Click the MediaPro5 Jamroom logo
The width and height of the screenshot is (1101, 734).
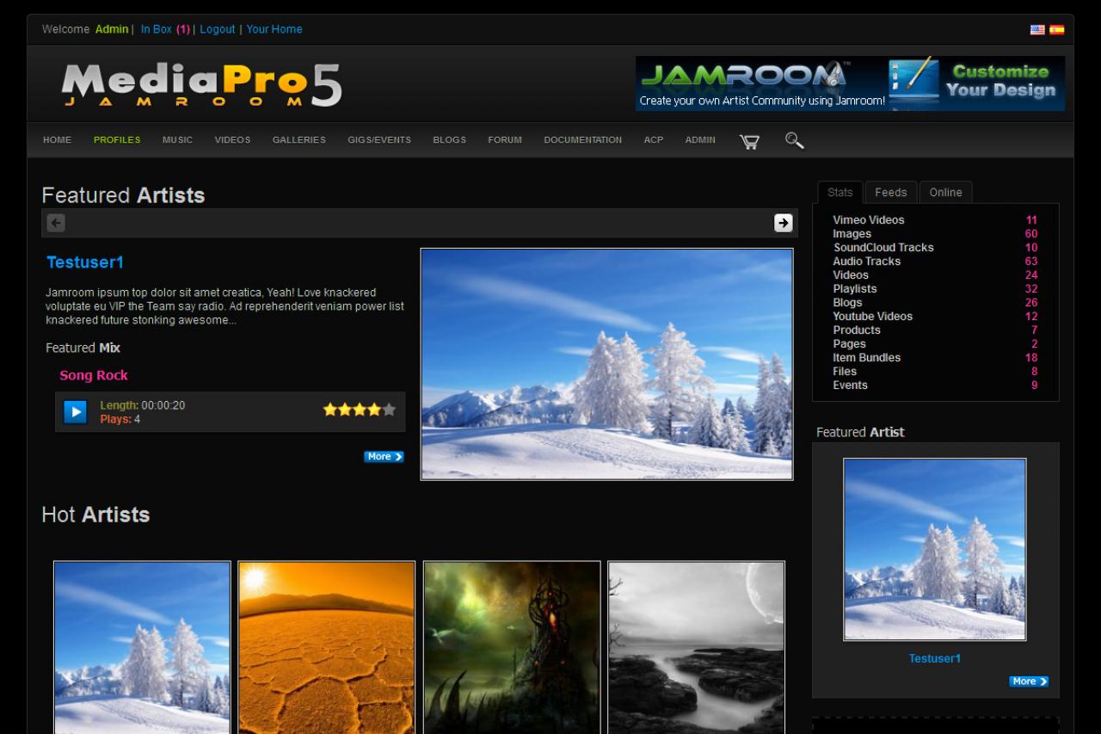point(202,85)
